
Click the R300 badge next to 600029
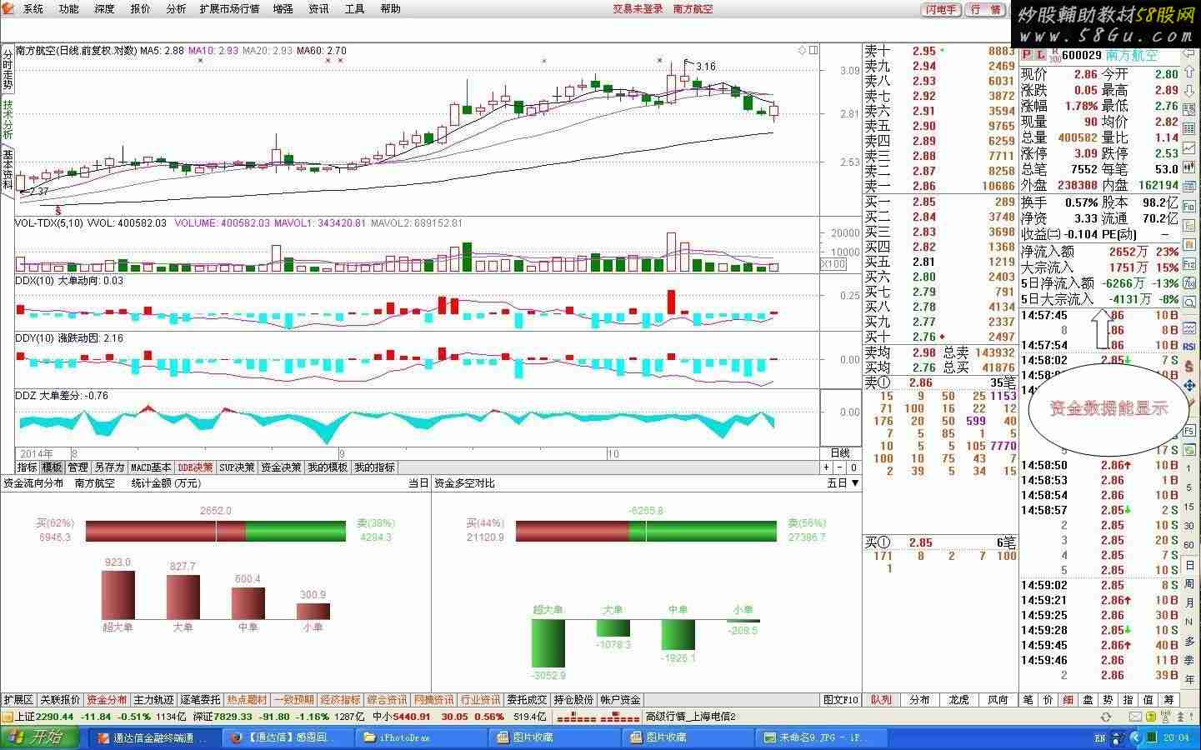pos(1054,55)
